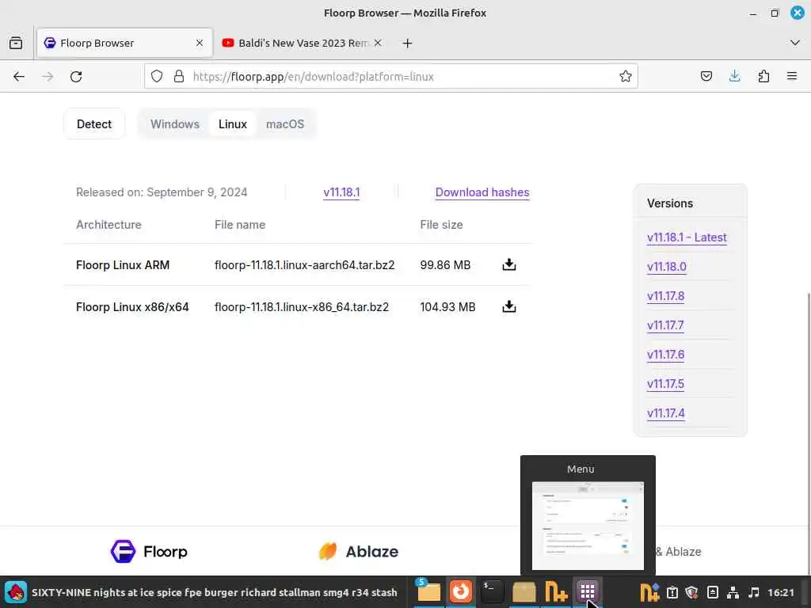Open the Firefox downloads panel

tap(734, 77)
